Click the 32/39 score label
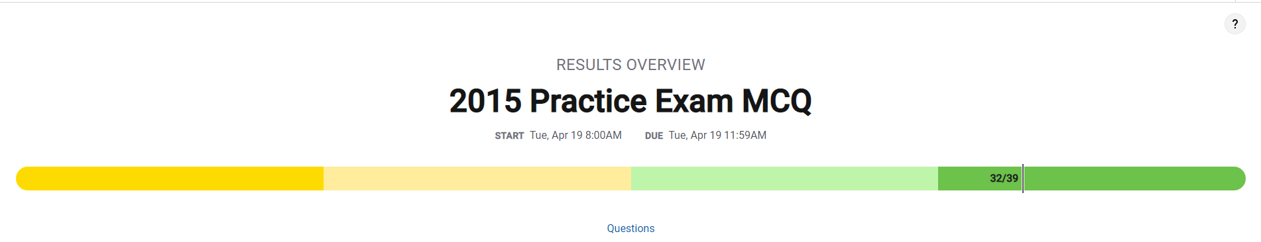 [x=1004, y=179]
